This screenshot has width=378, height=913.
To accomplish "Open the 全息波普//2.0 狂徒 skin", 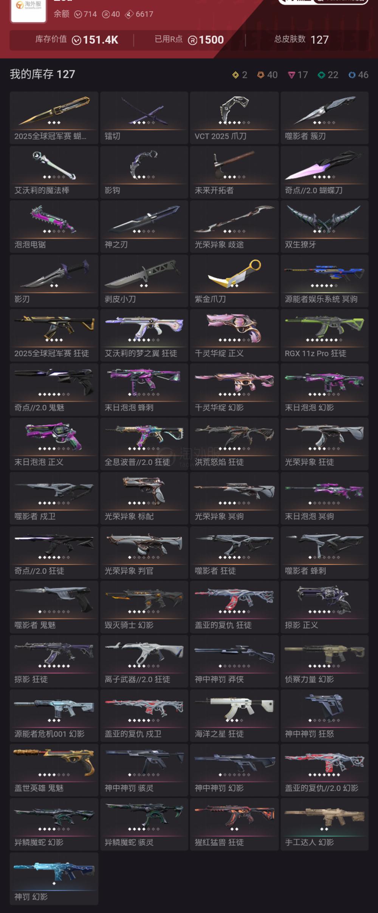I will pos(144,444).
